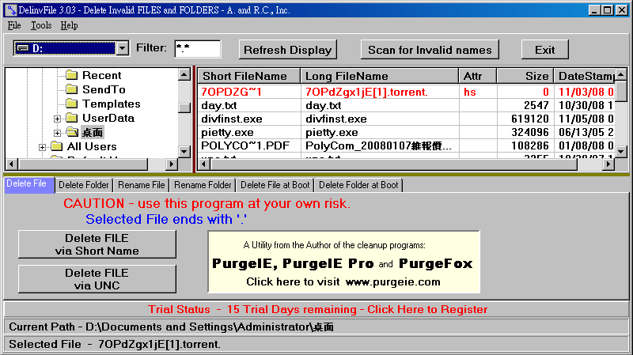The height and width of the screenshot is (355, 633).
Task: Click the Refresh Display button
Action: coord(287,50)
